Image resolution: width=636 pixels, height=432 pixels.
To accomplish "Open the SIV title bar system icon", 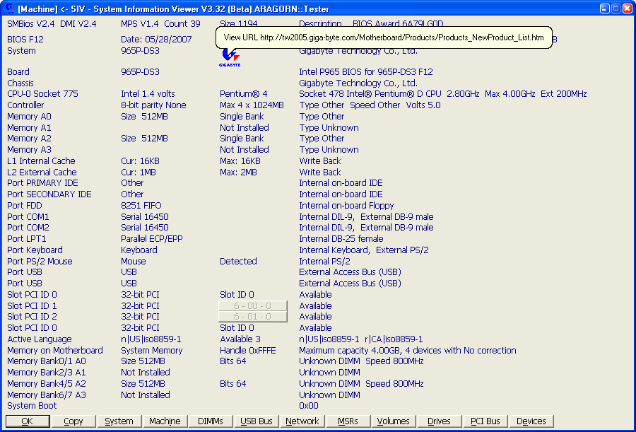I will (x=8, y=8).
